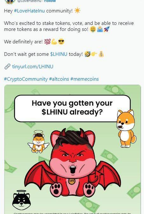Click the chain link icon
The image size is (144, 214).
coord(7,67)
